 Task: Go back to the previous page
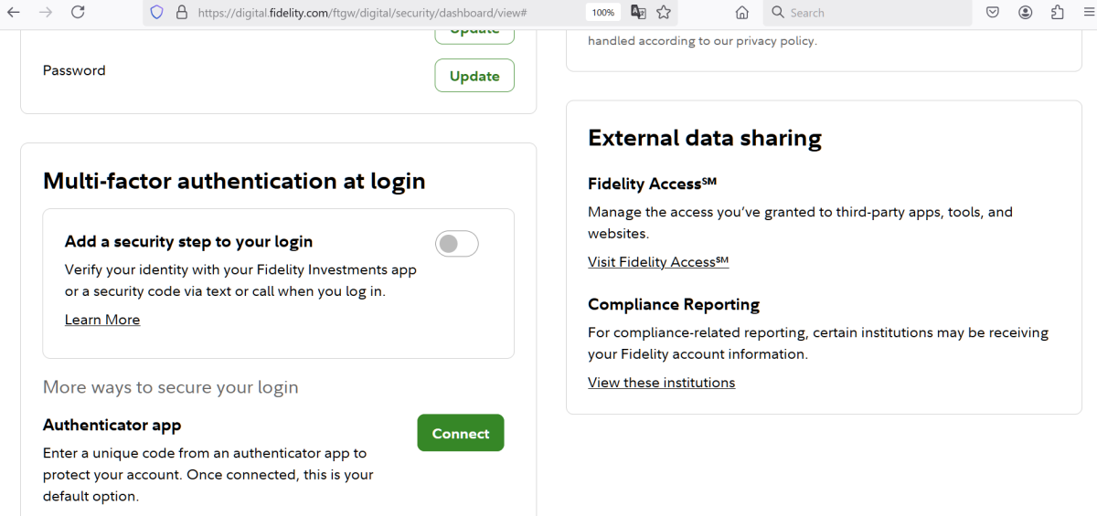[x=15, y=13]
